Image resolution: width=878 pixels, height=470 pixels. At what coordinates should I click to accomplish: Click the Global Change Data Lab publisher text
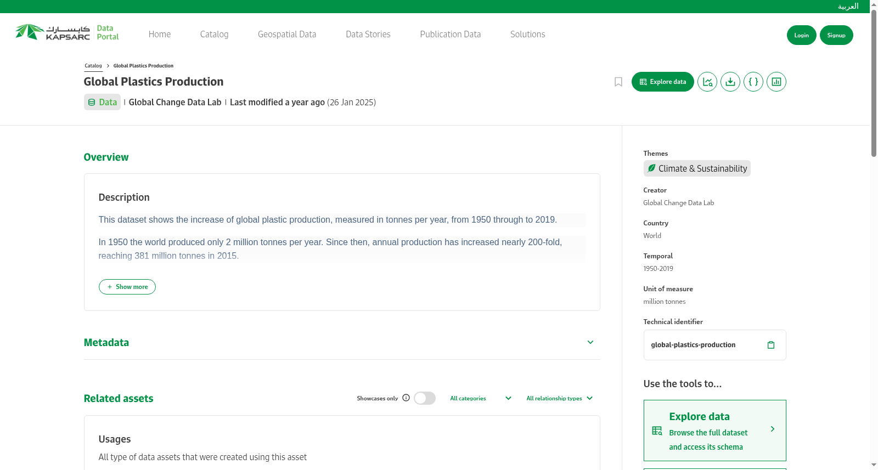175,102
